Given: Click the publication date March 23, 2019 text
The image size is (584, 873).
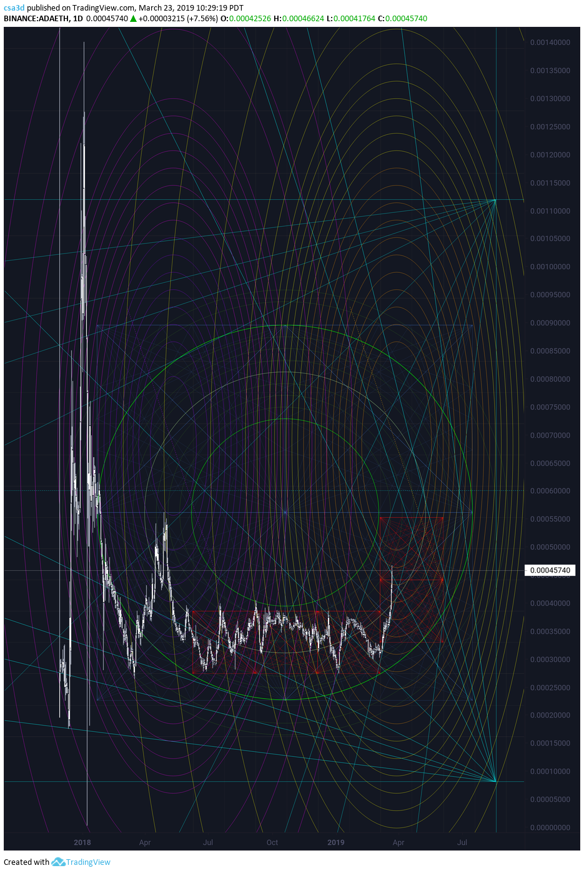Looking at the screenshot, I should (x=169, y=8).
